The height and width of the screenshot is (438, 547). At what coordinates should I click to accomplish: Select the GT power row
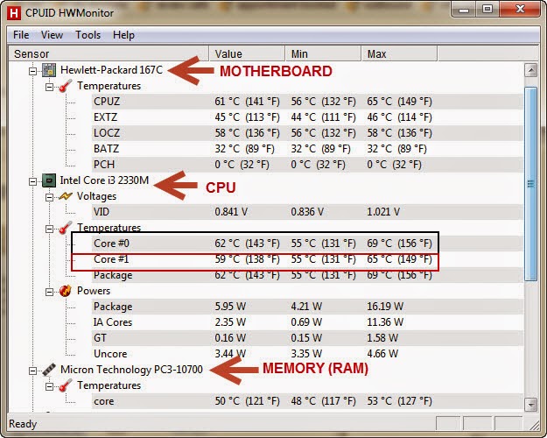(x=307, y=338)
